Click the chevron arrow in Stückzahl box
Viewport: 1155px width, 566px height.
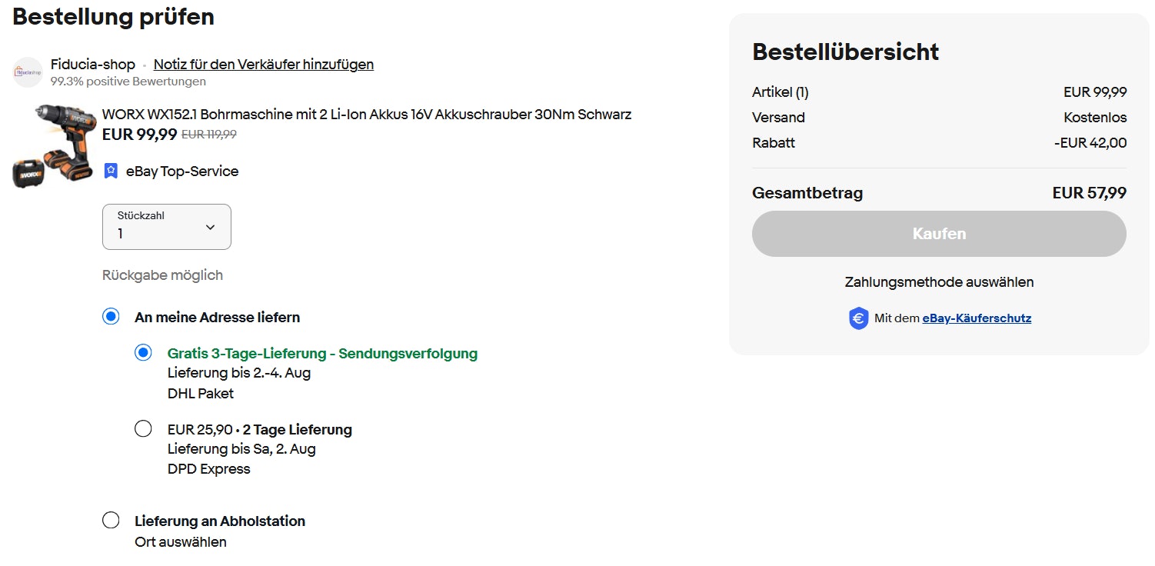pyautogui.click(x=211, y=228)
